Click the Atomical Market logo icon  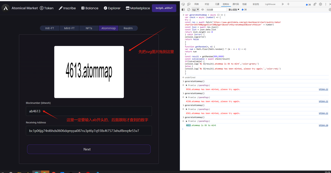click(x=6, y=8)
